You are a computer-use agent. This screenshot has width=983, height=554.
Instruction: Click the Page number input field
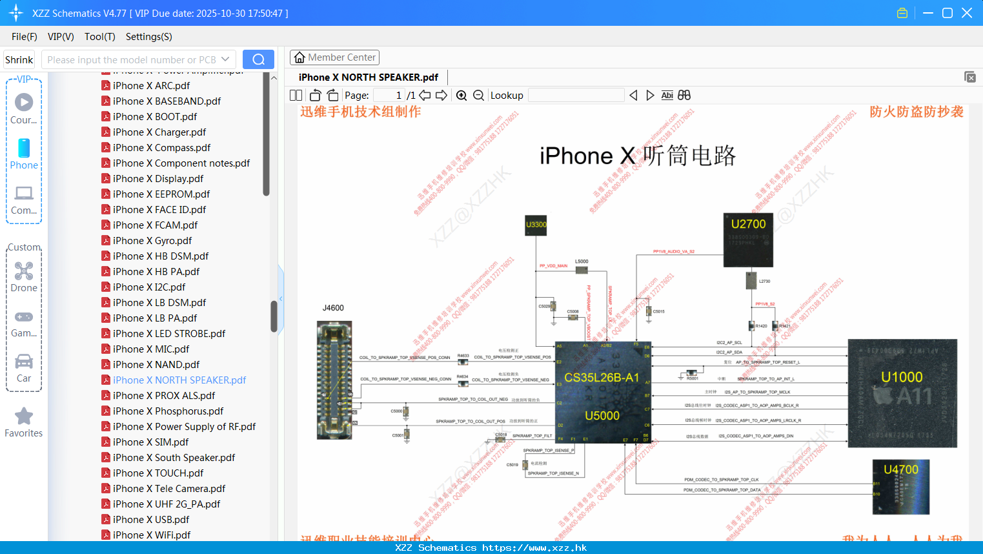click(389, 95)
